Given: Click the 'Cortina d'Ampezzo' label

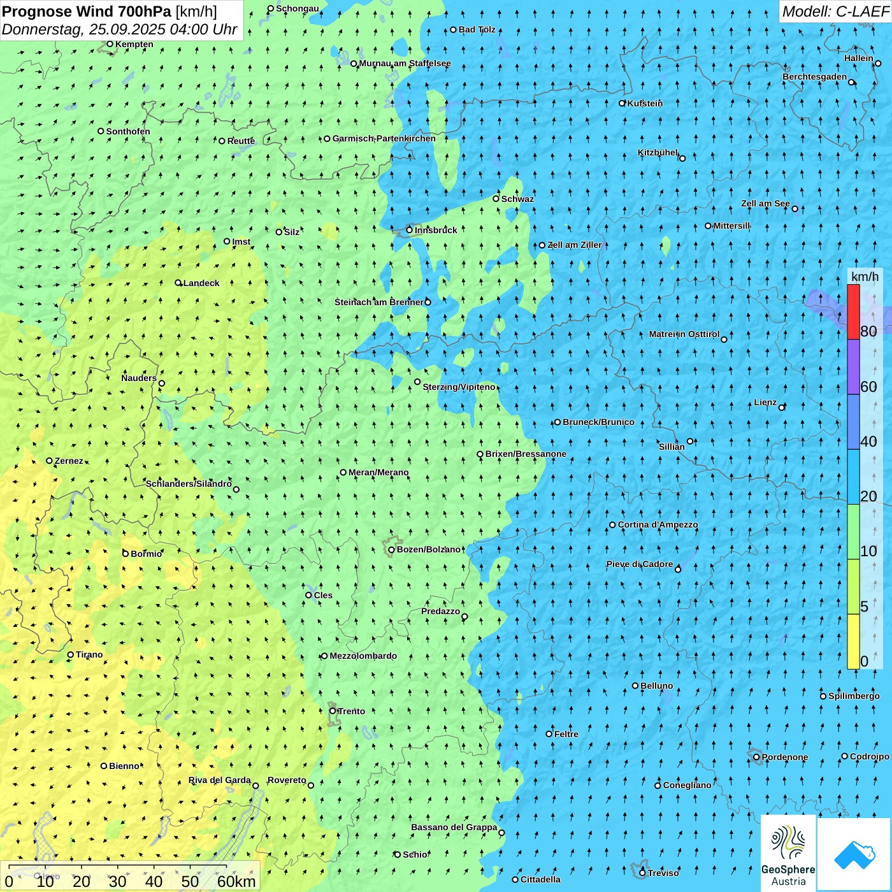Looking at the screenshot, I should pyautogui.click(x=658, y=525).
